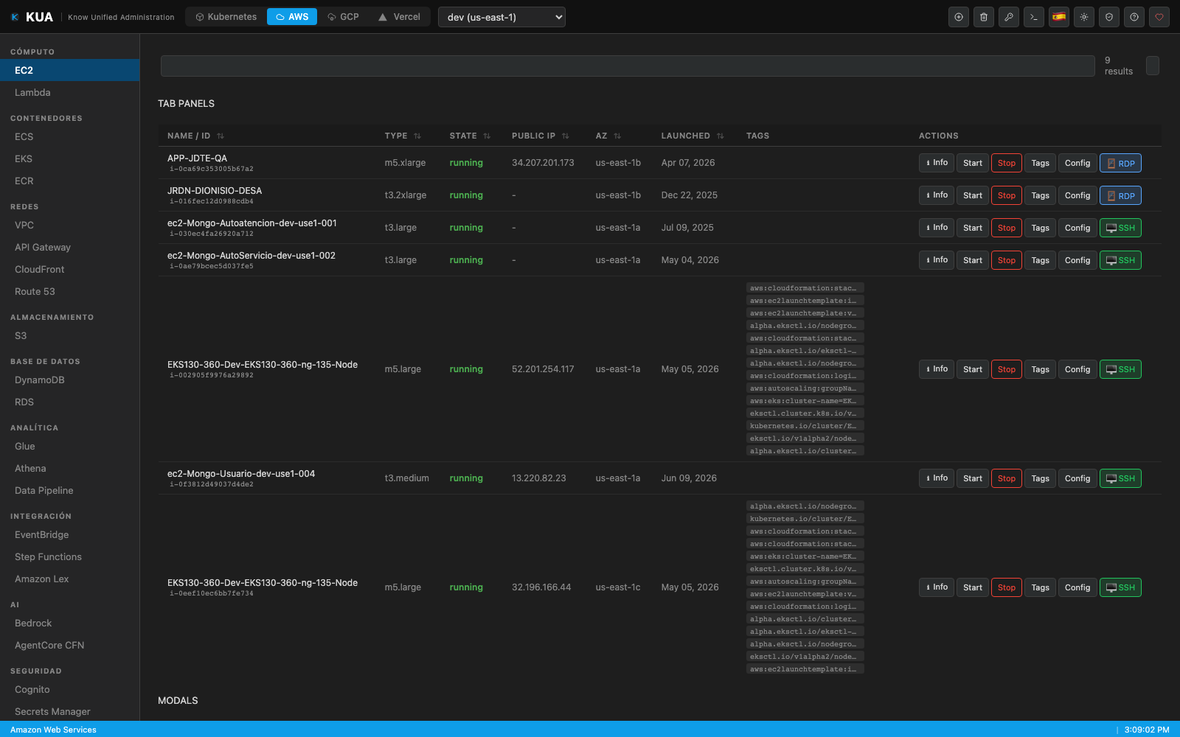
Task: Open DynamoDB in the sidebar
Action: tap(69, 380)
